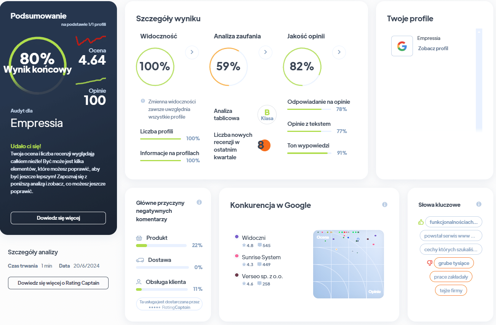Screen dimensions: 496x325
Task: Click the Verseo review count bubble icon
Action: (259, 284)
